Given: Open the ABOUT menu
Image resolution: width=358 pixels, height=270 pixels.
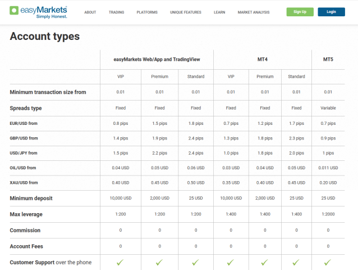Looking at the screenshot, I should (x=90, y=12).
